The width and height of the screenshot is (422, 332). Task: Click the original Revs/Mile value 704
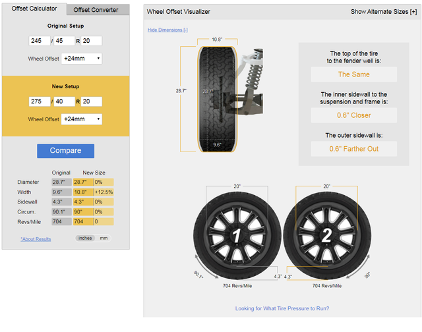61,221
